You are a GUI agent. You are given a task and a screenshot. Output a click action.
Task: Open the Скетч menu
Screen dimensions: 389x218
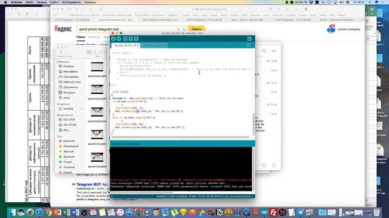[54, 2]
